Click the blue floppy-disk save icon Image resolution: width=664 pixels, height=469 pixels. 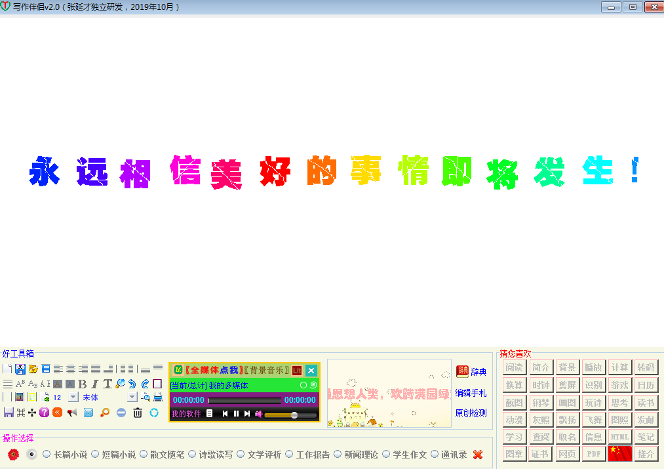(20, 369)
